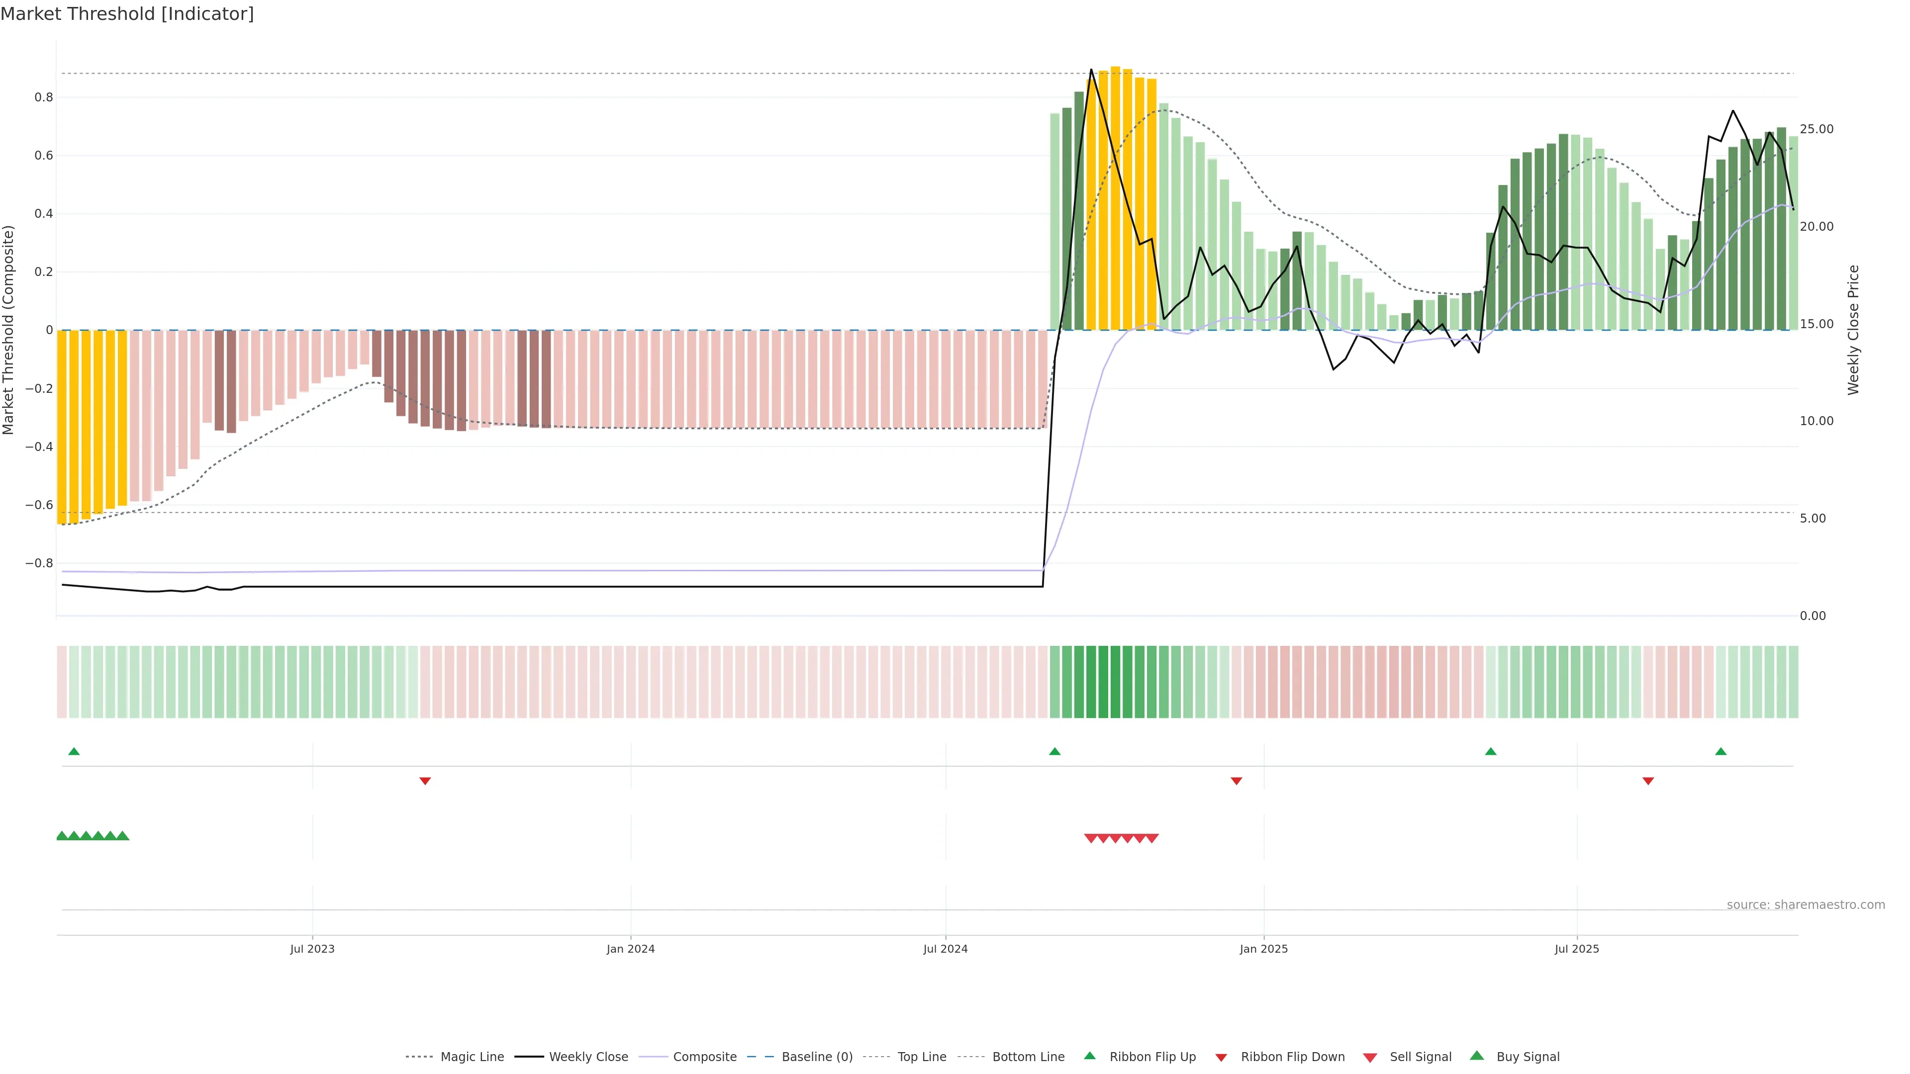Viewport: 1910px width, 1074px height.
Task: Toggle the Top Line legend entry
Action: click(922, 1057)
